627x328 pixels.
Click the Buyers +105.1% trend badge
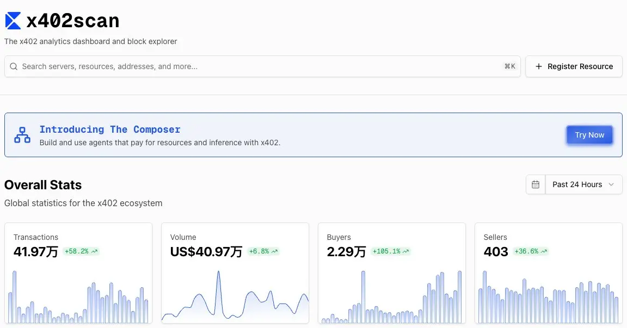391,251
